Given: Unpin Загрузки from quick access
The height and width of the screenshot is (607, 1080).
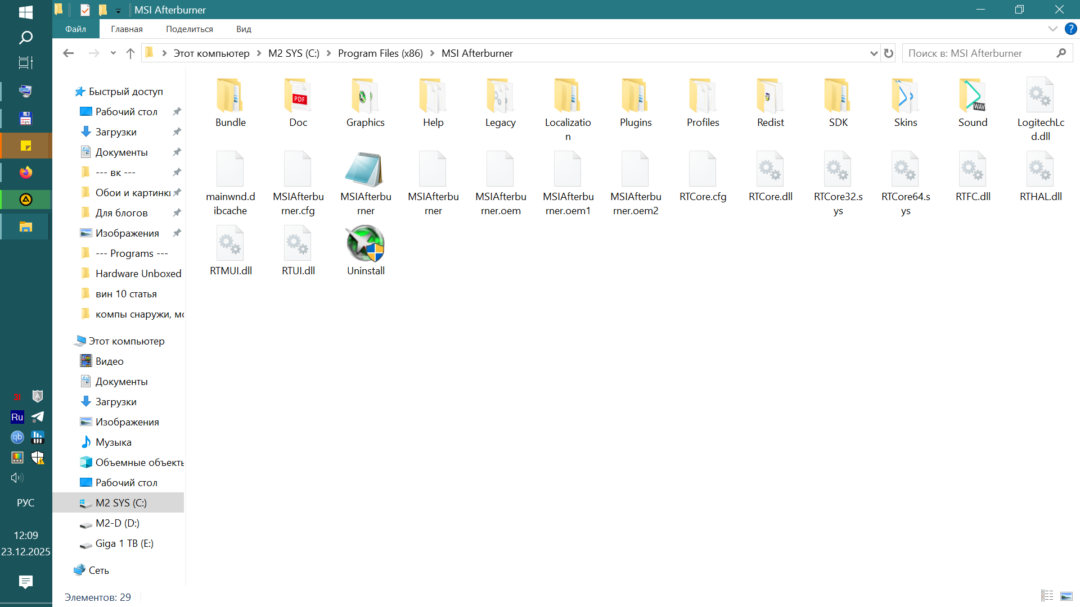Looking at the screenshot, I should 177,132.
